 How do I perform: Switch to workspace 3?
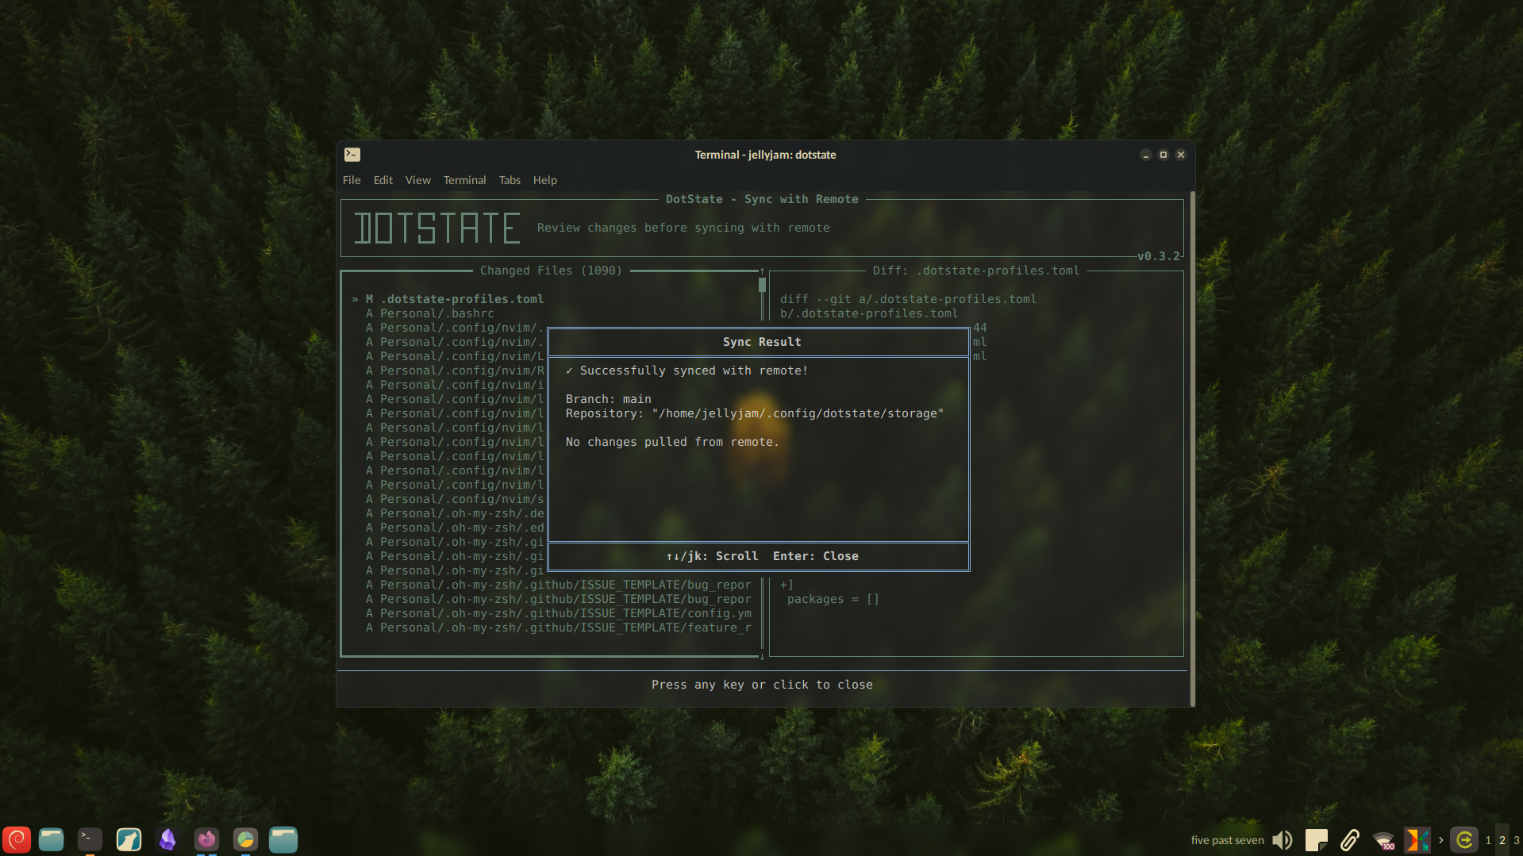(x=1517, y=840)
